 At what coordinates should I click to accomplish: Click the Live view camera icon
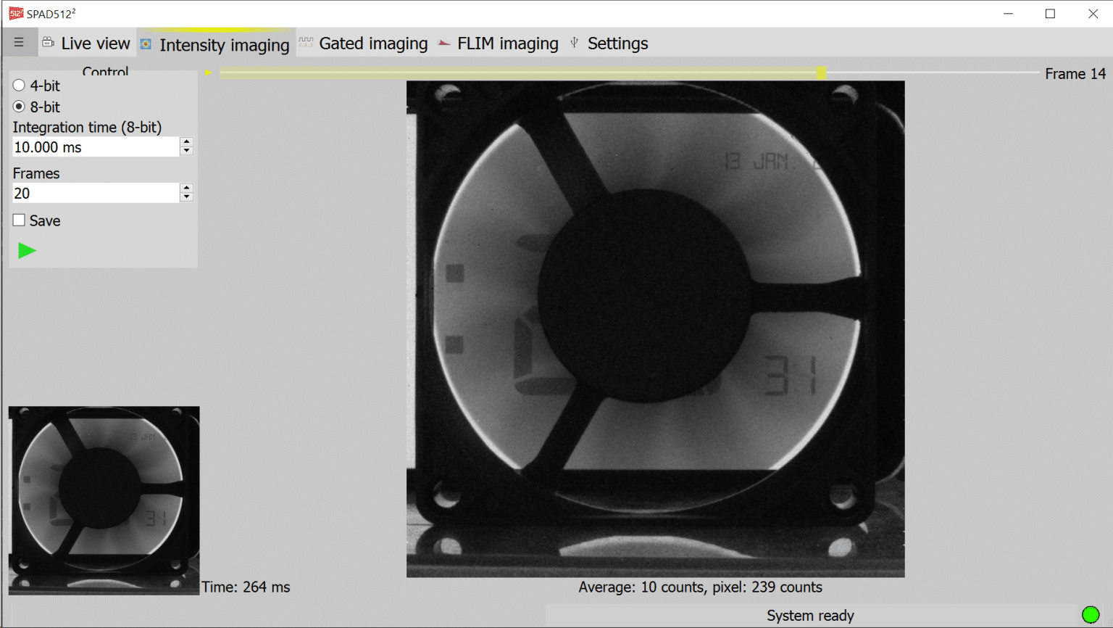pos(48,42)
